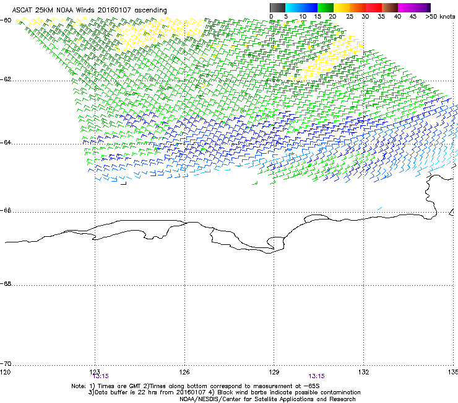Click the '5' label under the legend

tap(286, 17)
